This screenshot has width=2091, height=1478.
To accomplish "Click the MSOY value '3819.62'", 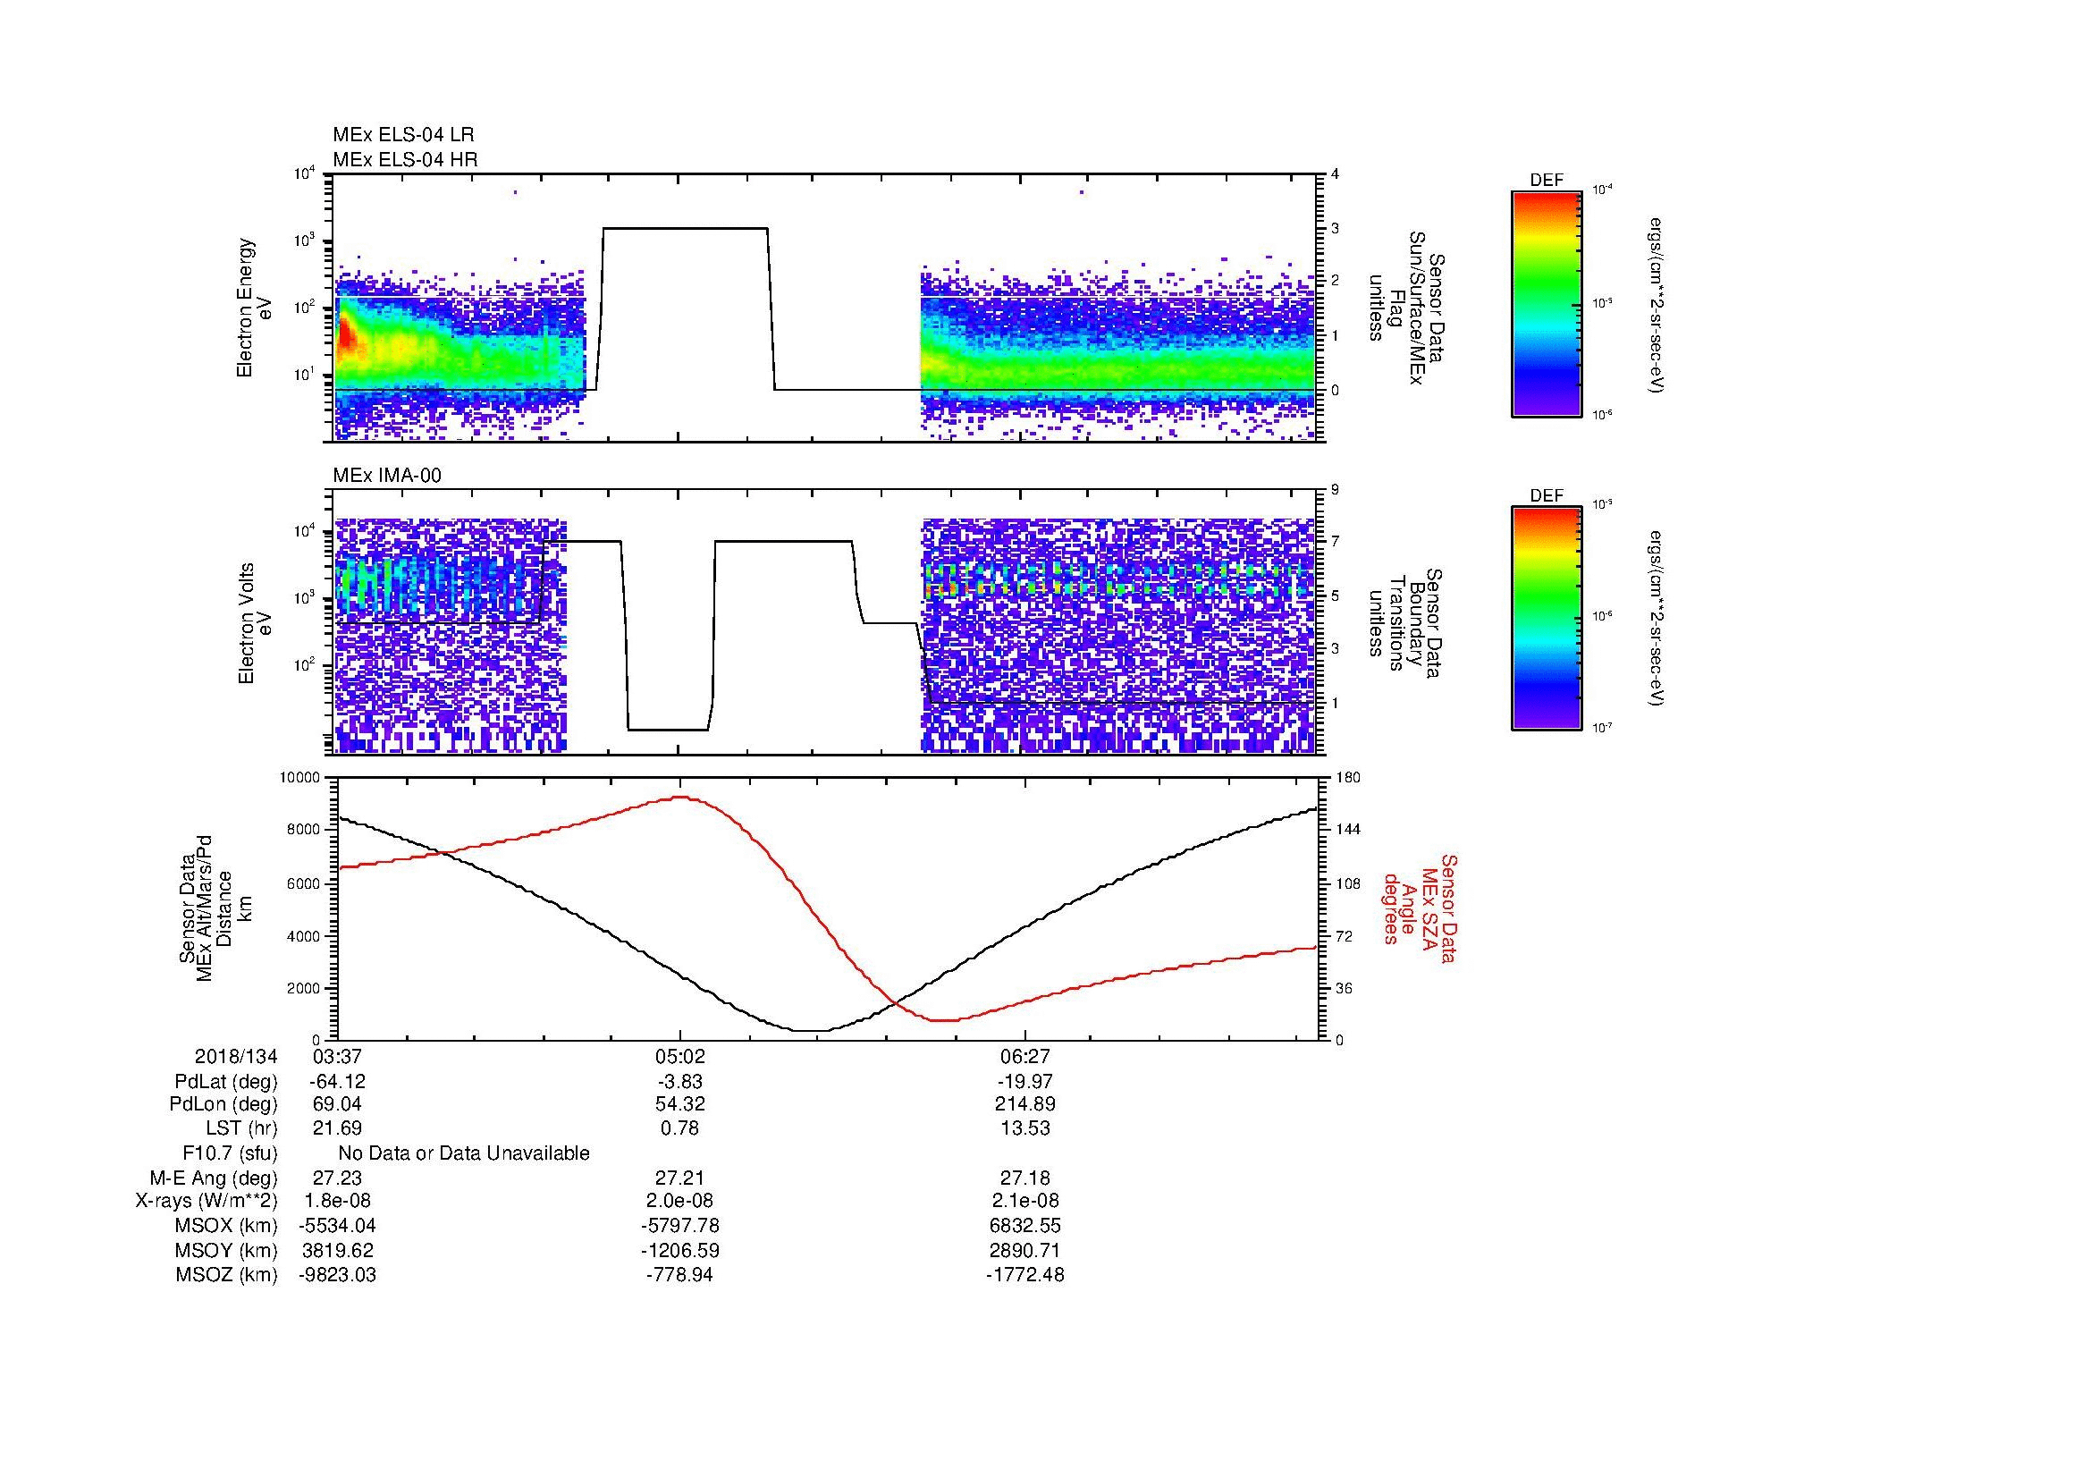I will (337, 1250).
